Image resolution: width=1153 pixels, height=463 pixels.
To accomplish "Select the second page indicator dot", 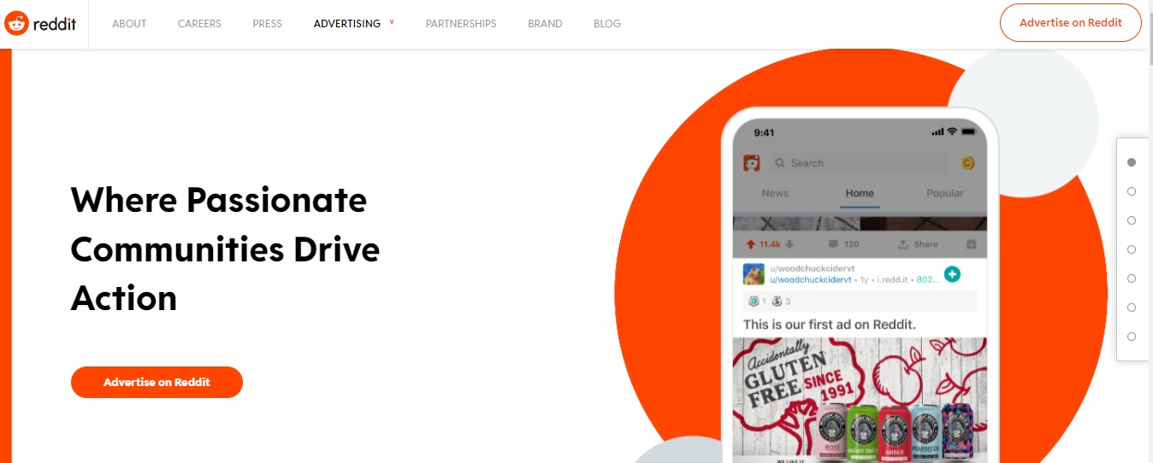I will click(x=1132, y=191).
